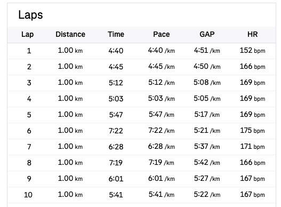Viewport: 281px width, 207px height.
Task: Select lap 3 pace 5:12 /km
Action: [x=162, y=83]
